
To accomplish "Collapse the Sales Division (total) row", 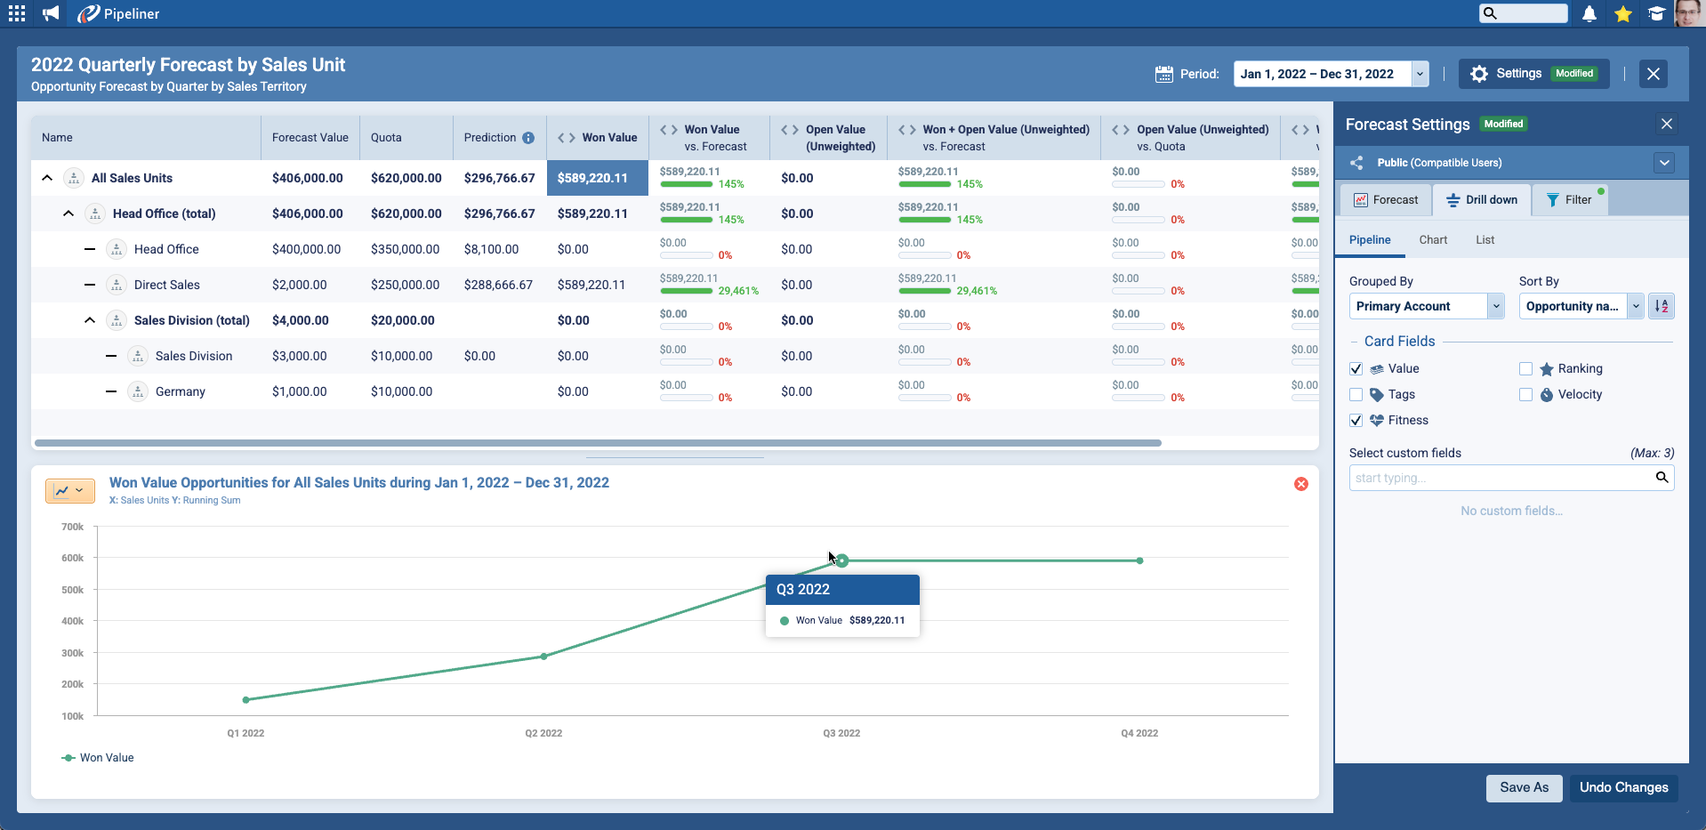I will click(90, 320).
